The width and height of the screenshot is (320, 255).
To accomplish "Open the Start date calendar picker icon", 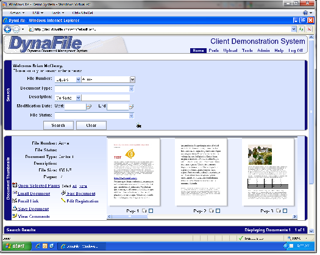I will click(89, 107).
